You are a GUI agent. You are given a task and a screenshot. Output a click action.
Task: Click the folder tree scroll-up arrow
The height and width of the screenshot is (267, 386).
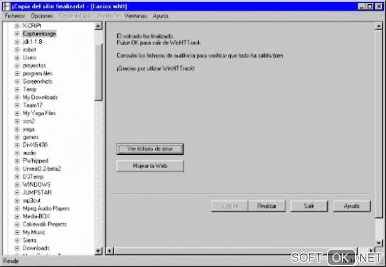click(98, 26)
